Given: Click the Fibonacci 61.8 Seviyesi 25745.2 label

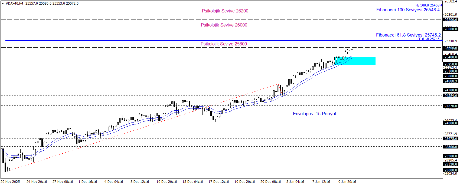Looking at the screenshot, I should 408,35.
